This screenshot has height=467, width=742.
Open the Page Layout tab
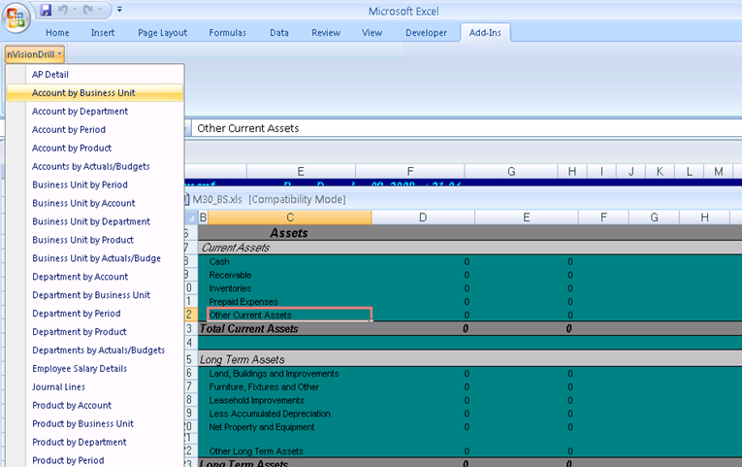[162, 33]
